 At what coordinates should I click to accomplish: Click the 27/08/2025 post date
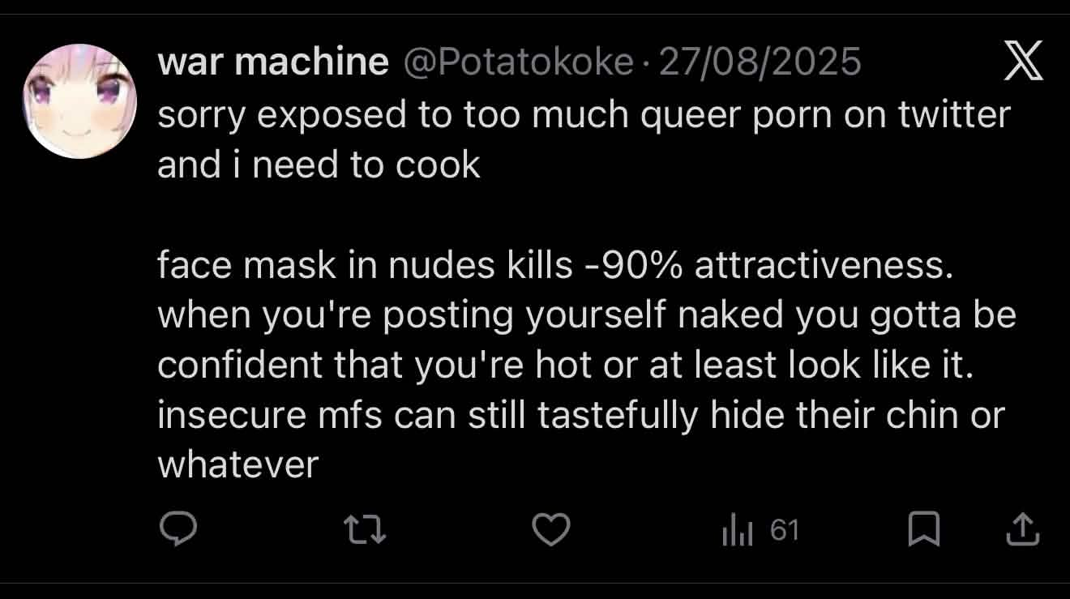[x=760, y=62]
